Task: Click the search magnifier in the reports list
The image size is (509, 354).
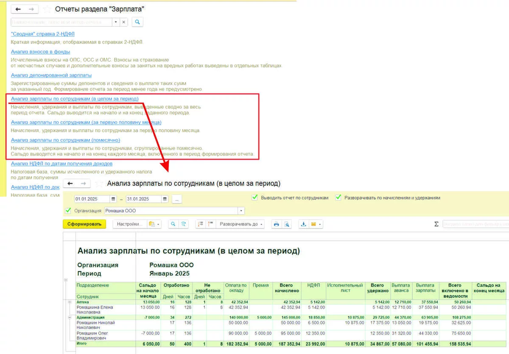Action: click(137, 22)
